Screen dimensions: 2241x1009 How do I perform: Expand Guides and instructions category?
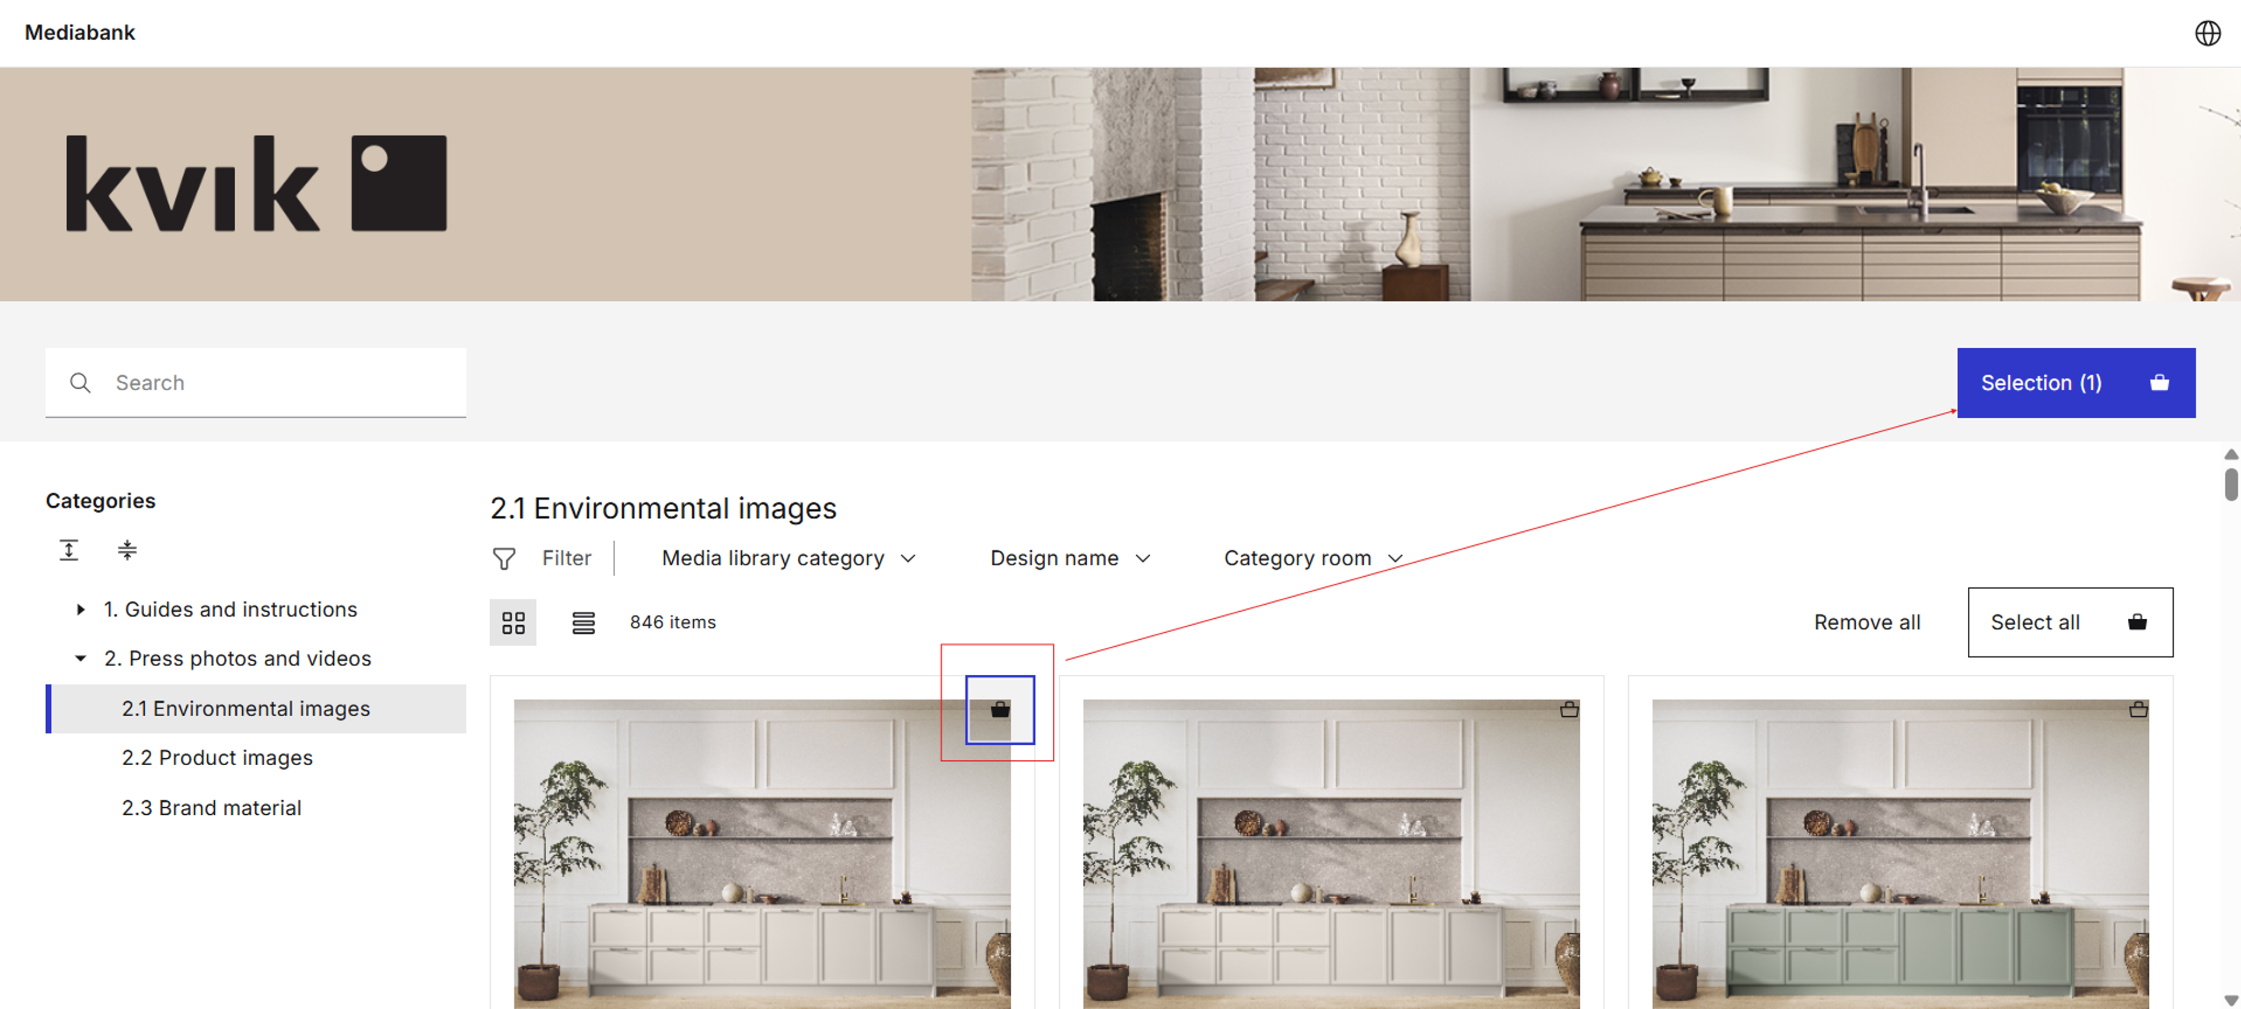pos(81,609)
